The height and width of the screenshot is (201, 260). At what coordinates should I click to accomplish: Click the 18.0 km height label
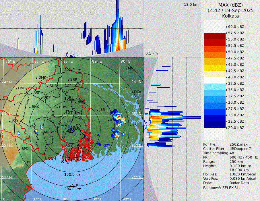click(191, 5)
